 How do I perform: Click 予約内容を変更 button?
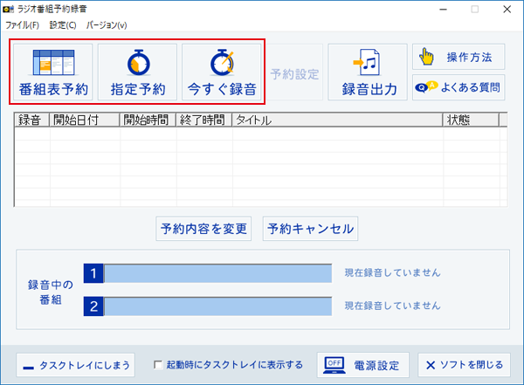click(203, 229)
